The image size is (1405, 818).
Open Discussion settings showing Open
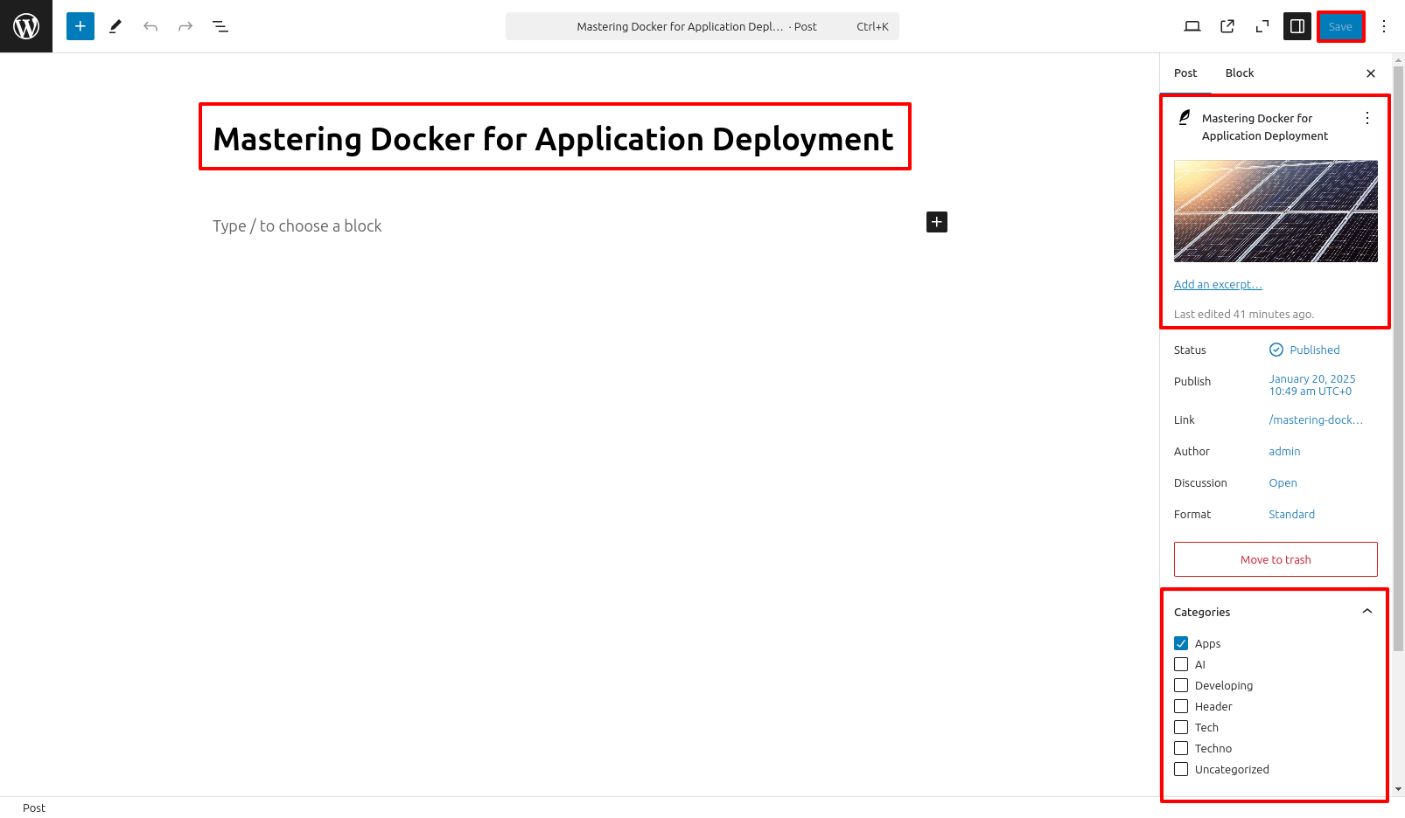point(1283,483)
